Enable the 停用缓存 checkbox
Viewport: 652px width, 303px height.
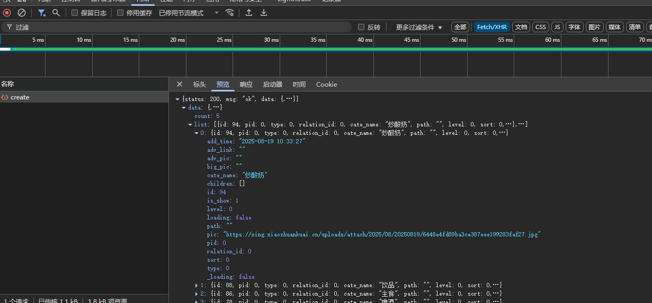120,13
